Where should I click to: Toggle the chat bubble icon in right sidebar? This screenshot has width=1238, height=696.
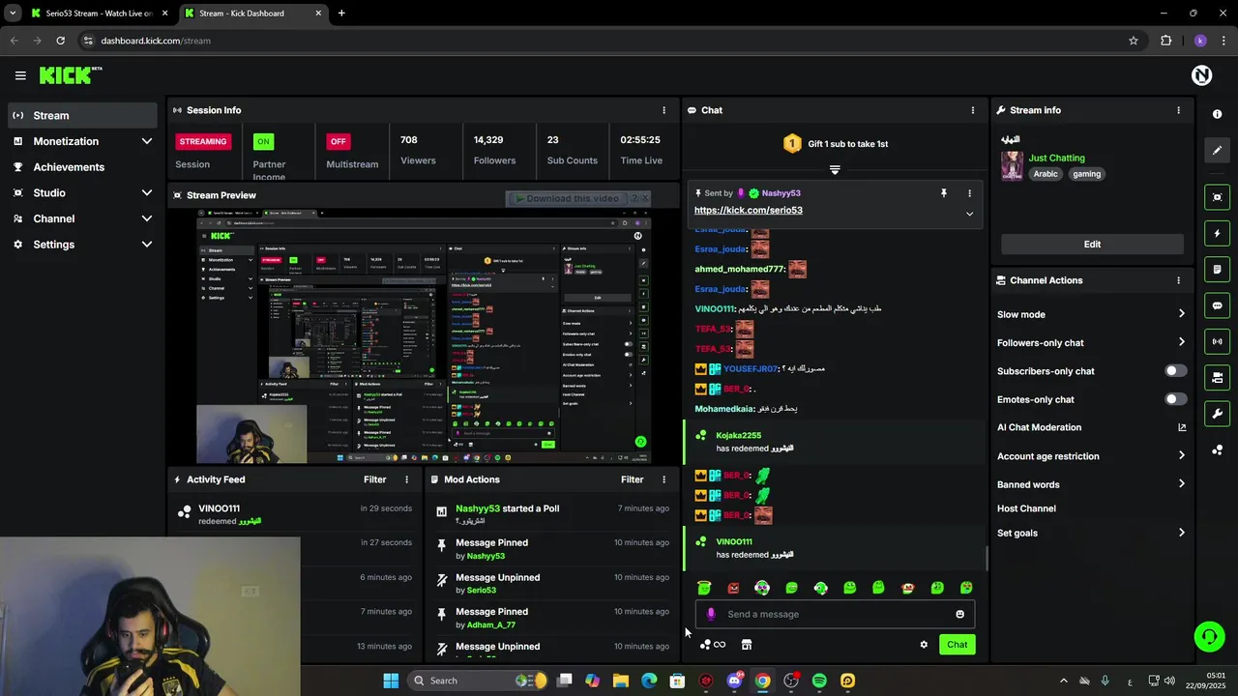coord(1217,305)
